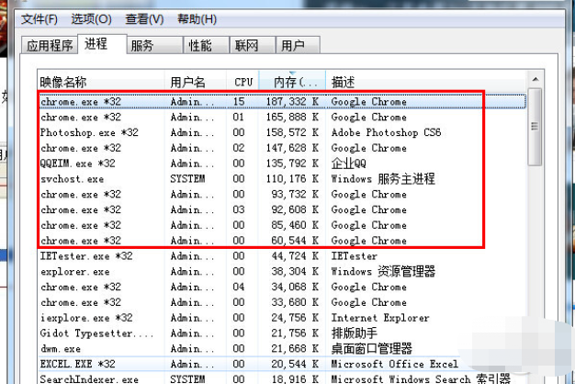The image size is (575, 384).
Task: Click the 桌面窗口管理器 description cell
Action: point(371,348)
